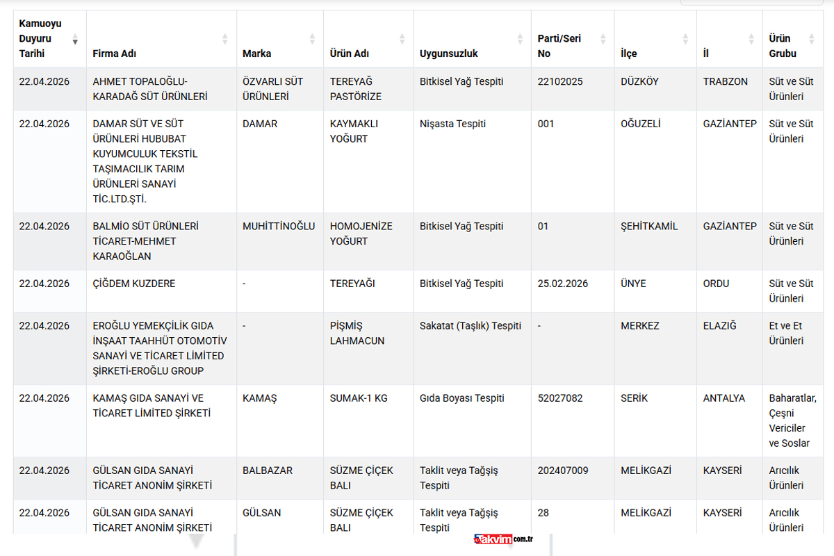This screenshot has height=556, width=834.
Task: Click sort arrows in the Uygunsuzluk column
Action: 520,39
